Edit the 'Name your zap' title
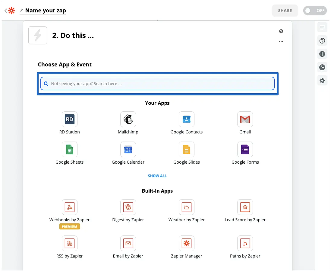 pyautogui.click(x=45, y=11)
